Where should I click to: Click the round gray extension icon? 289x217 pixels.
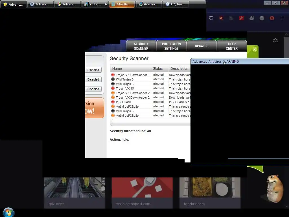[262, 18]
